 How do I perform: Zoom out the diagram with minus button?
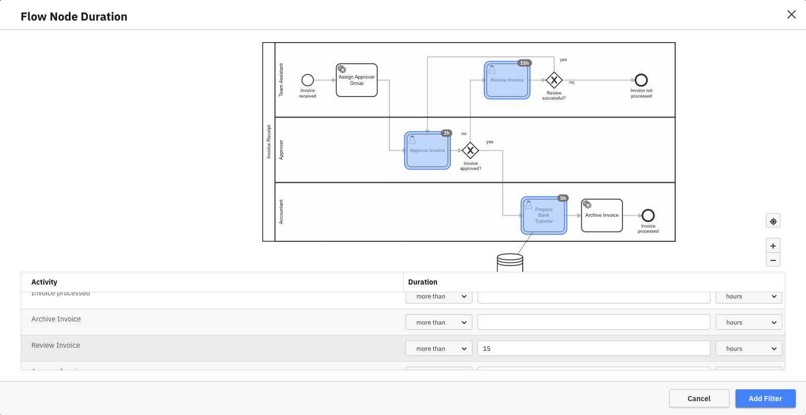tap(773, 260)
